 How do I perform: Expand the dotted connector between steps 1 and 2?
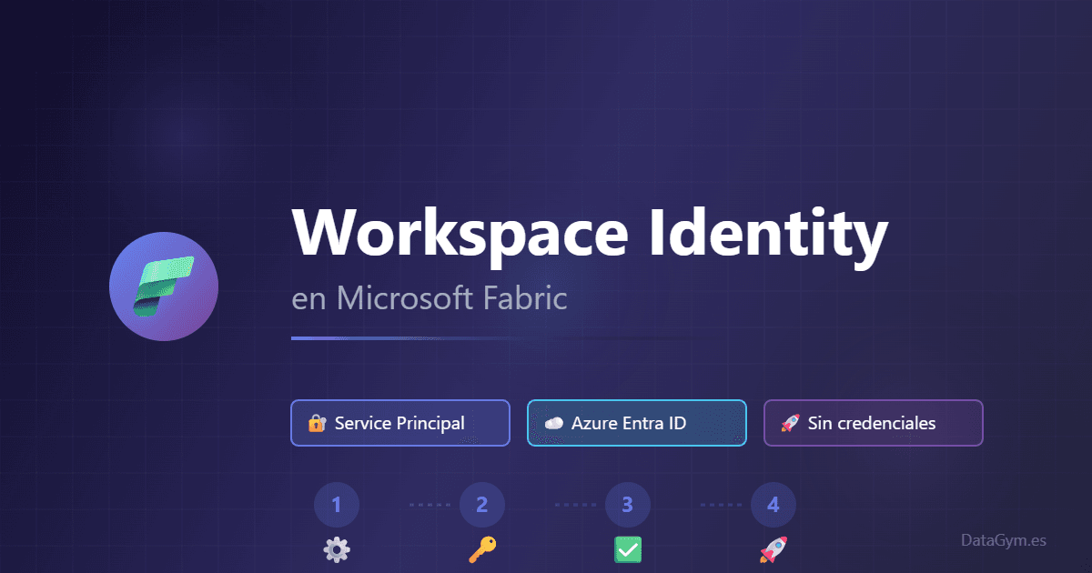pyautogui.click(x=428, y=504)
